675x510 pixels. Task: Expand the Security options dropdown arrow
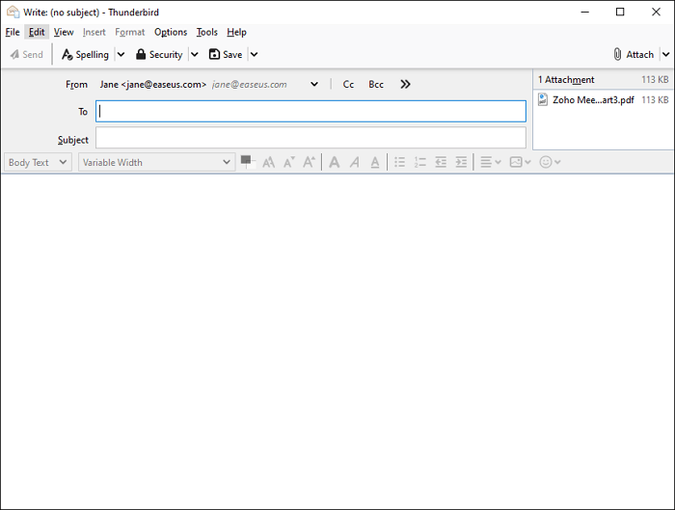(x=195, y=55)
